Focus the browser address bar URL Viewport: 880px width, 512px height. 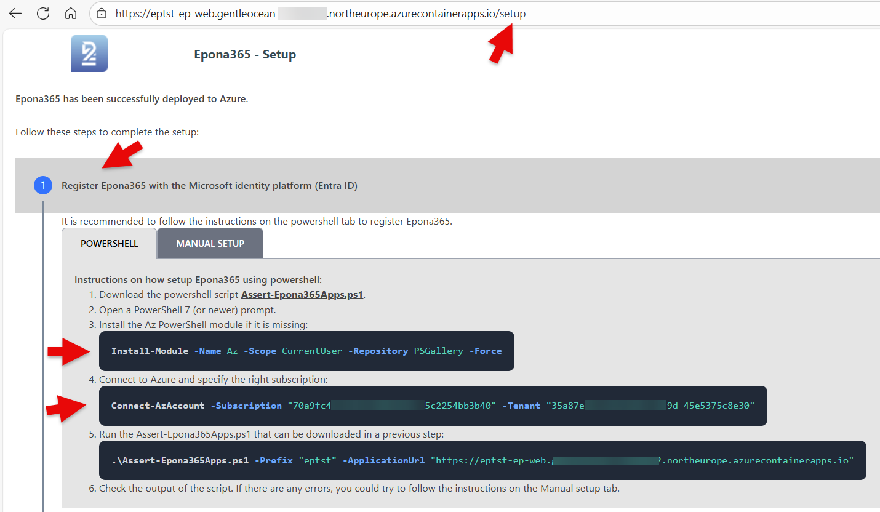[320, 14]
